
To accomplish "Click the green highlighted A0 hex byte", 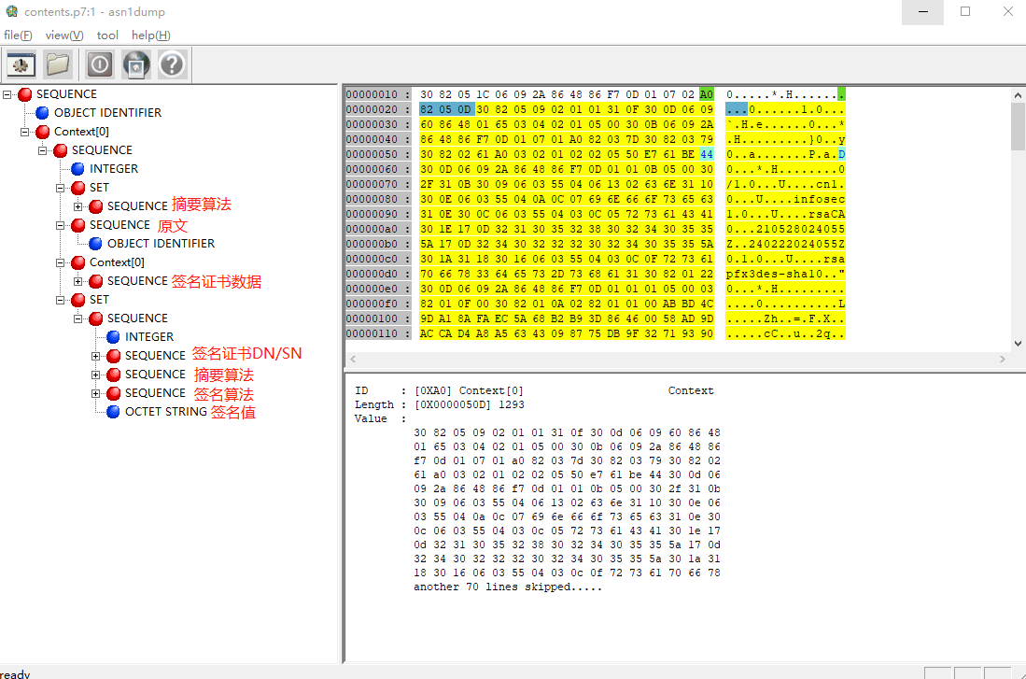I will [x=706, y=94].
